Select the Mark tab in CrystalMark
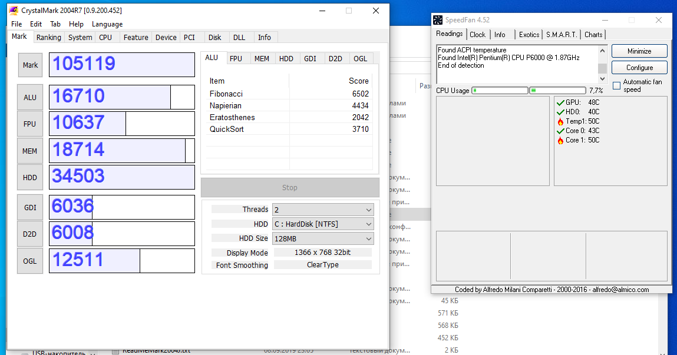677x355 pixels. [19, 37]
